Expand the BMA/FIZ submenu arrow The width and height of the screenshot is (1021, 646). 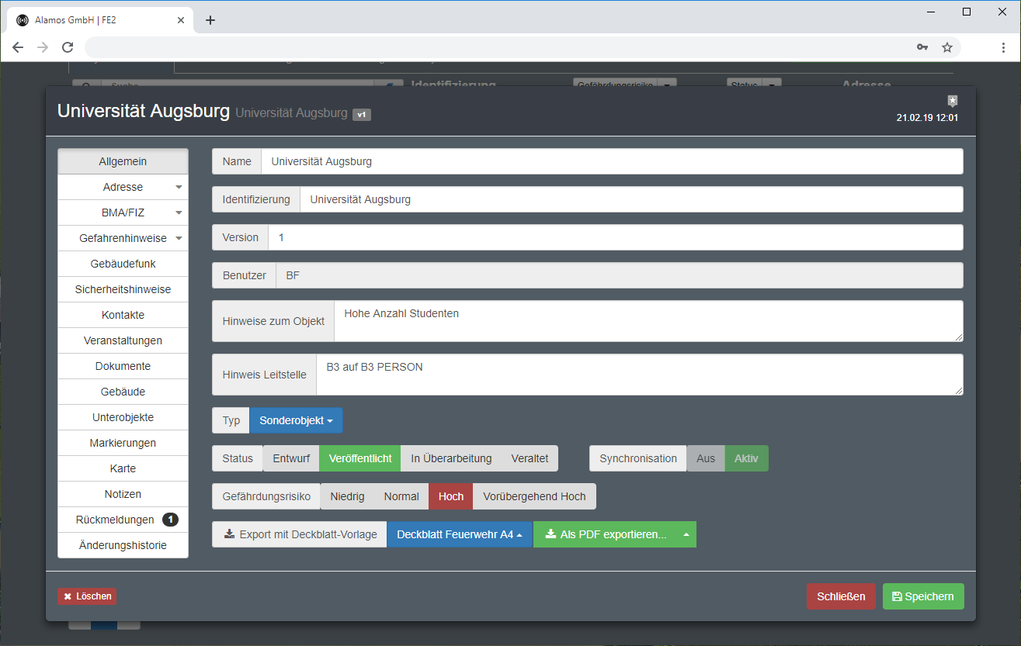click(179, 213)
